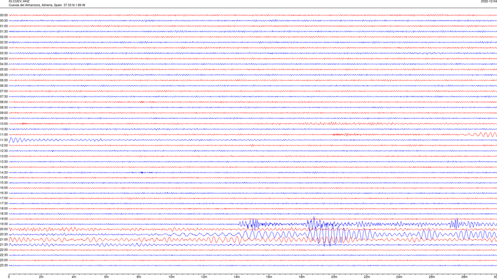Click the '12:00' trace time label
Viewport: 497px width, 279px height.
point(4,146)
